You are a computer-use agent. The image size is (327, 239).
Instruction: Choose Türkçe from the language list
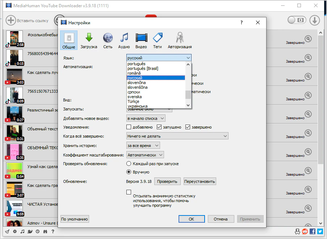[x=134, y=101]
